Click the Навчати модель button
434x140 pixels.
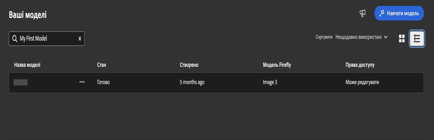pyautogui.click(x=399, y=13)
